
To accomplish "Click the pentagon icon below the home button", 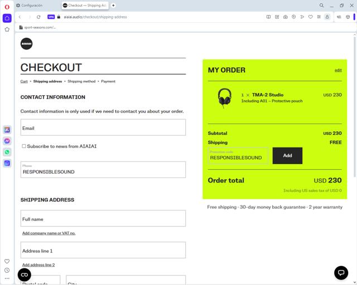I will [x=7, y=30].
